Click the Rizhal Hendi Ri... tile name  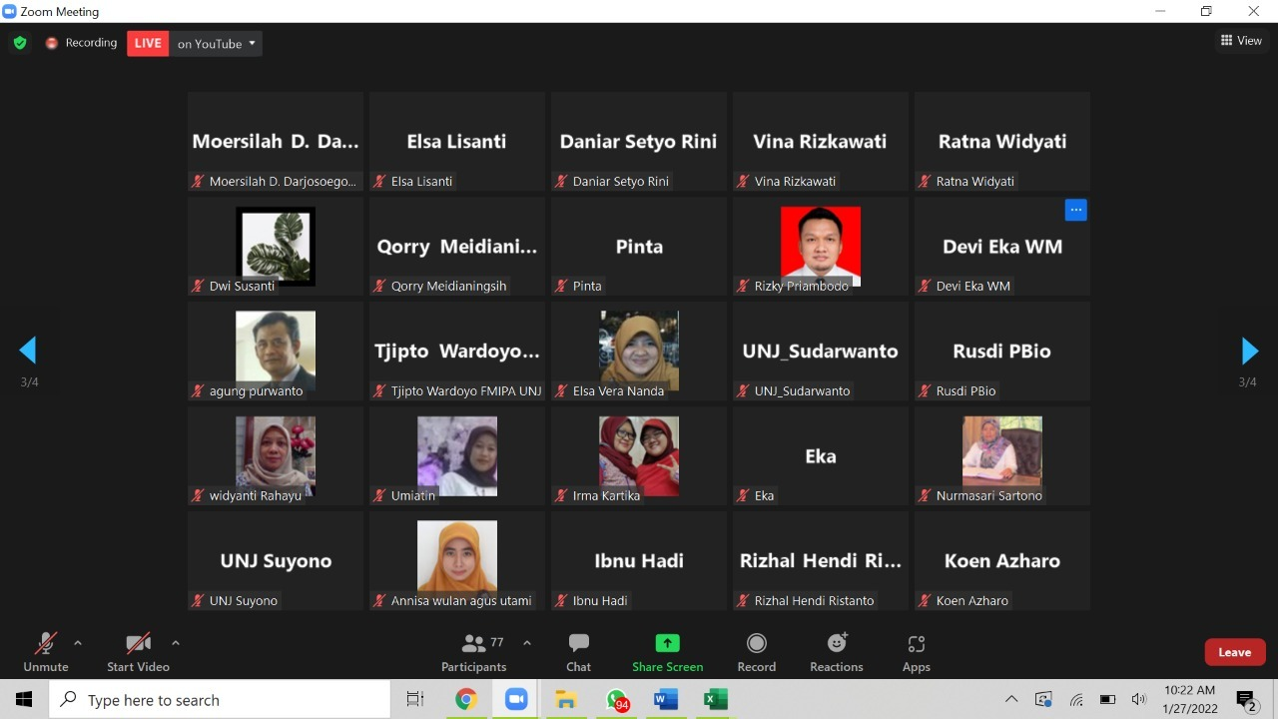point(821,560)
